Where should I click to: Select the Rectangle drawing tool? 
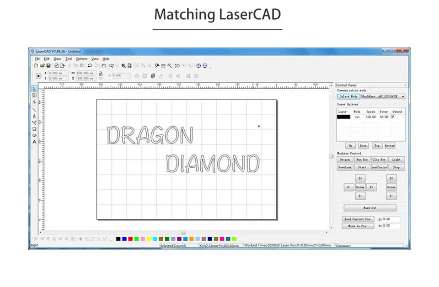[x=34, y=129]
